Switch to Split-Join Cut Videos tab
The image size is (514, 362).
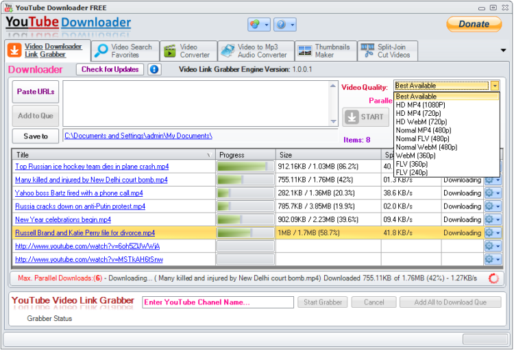tap(387, 51)
